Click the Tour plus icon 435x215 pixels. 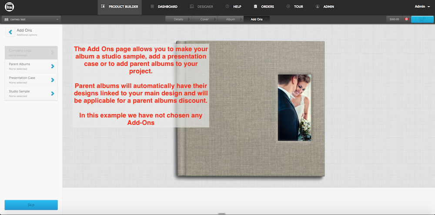288,7
